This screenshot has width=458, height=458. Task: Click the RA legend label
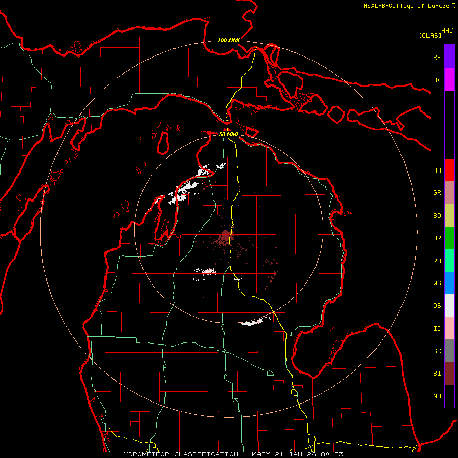point(437,261)
